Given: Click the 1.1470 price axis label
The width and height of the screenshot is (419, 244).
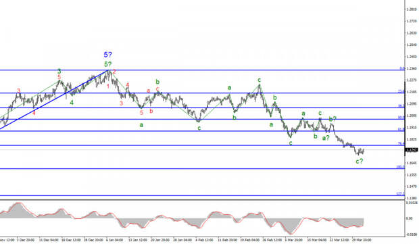Looking at the screenshot, I should coord(412,187).
